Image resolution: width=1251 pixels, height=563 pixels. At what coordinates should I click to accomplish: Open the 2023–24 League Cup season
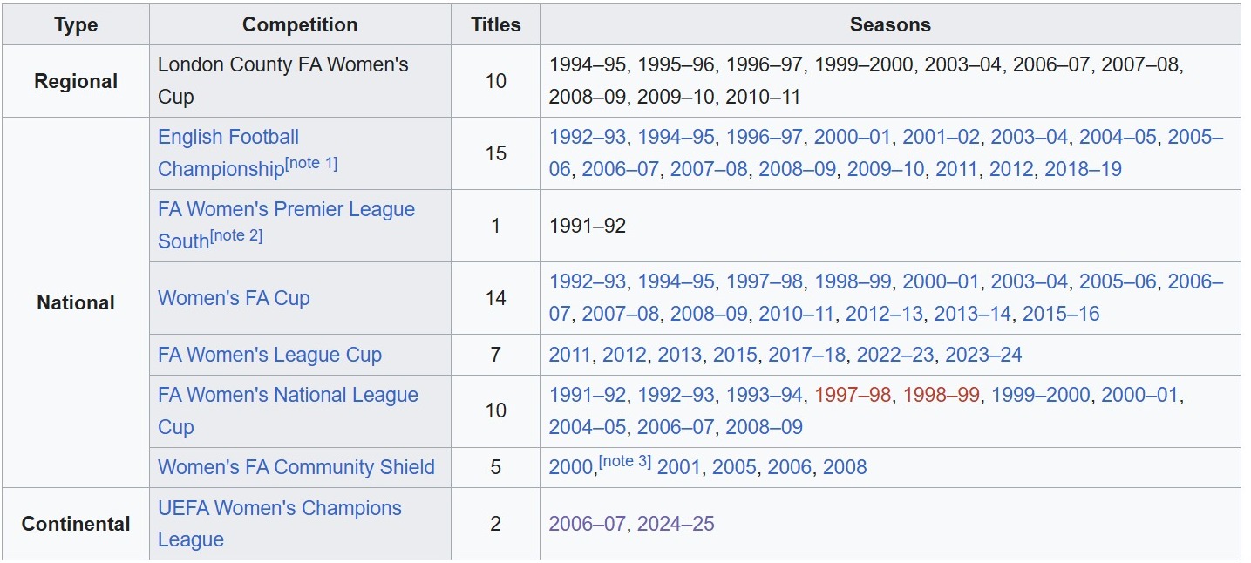982,355
